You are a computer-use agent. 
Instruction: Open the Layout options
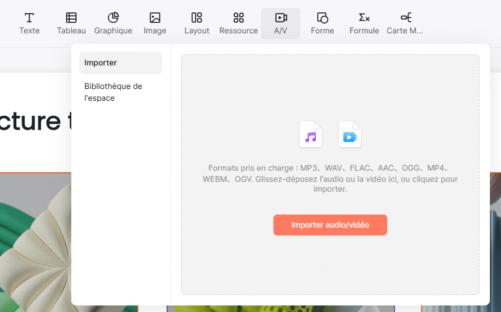[x=197, y=23]
